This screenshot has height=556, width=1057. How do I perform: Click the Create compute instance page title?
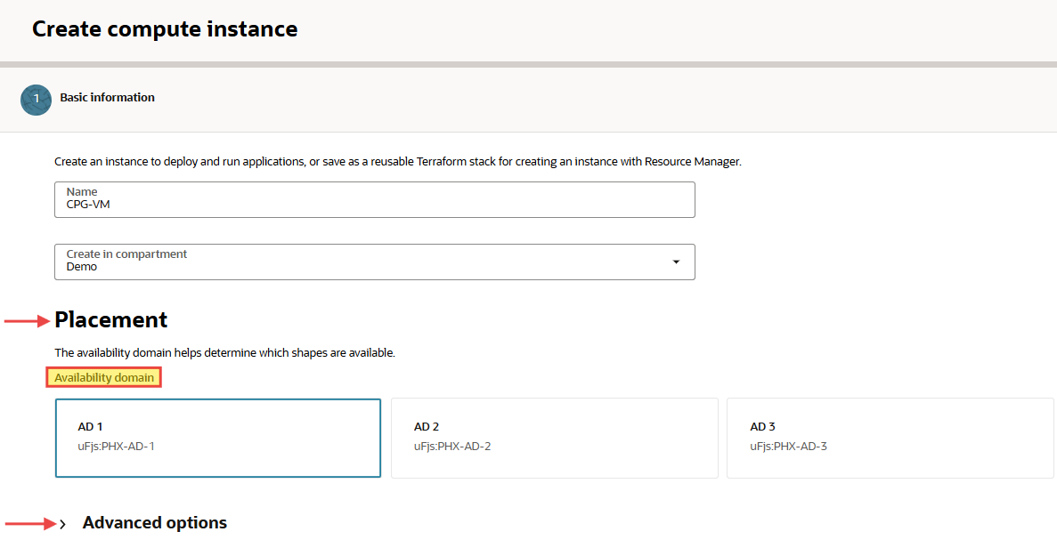pyautogui.click(x=165, y=29)
